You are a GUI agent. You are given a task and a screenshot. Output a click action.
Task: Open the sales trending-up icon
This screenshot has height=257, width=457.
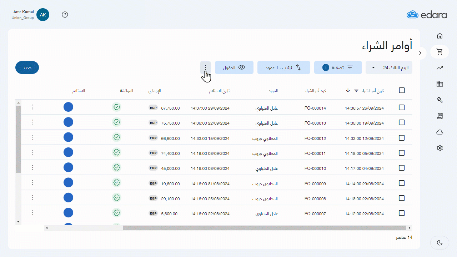[440, 68]
